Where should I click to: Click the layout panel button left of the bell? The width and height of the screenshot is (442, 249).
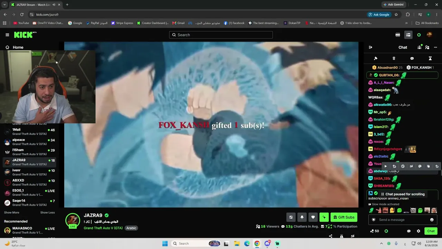pyautogui.click(x=291, y=217)
